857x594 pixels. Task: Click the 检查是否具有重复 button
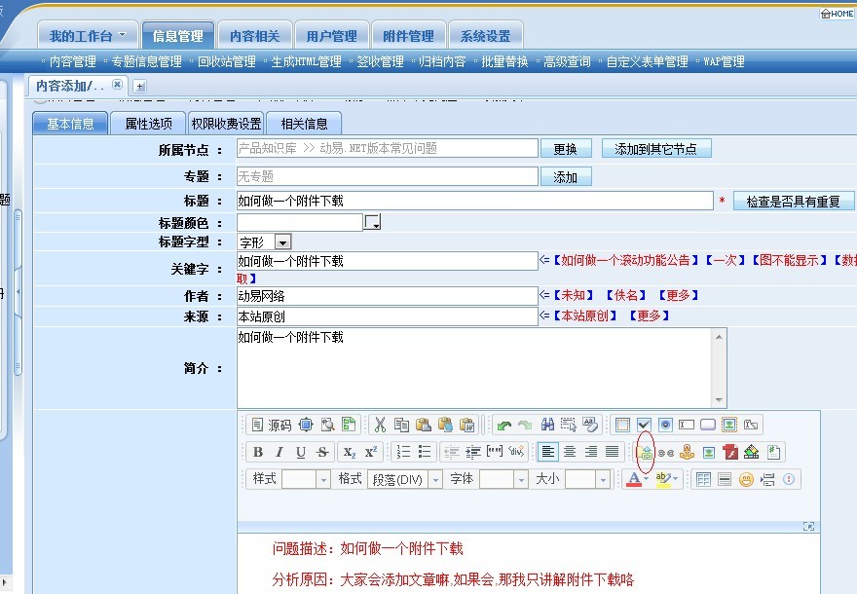[794, 202]
